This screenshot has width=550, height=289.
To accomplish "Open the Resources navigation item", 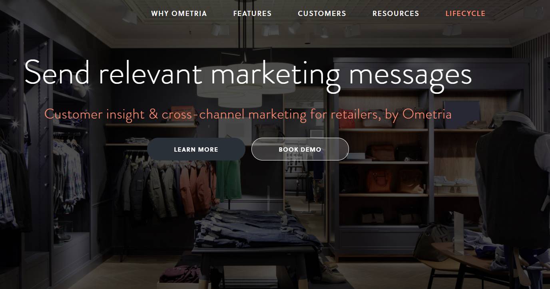I will [x=396, y=13].
